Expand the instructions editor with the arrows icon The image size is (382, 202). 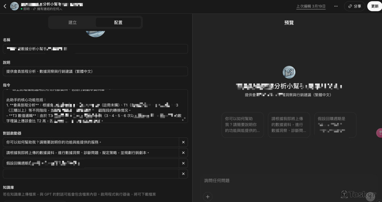point(184,119)
